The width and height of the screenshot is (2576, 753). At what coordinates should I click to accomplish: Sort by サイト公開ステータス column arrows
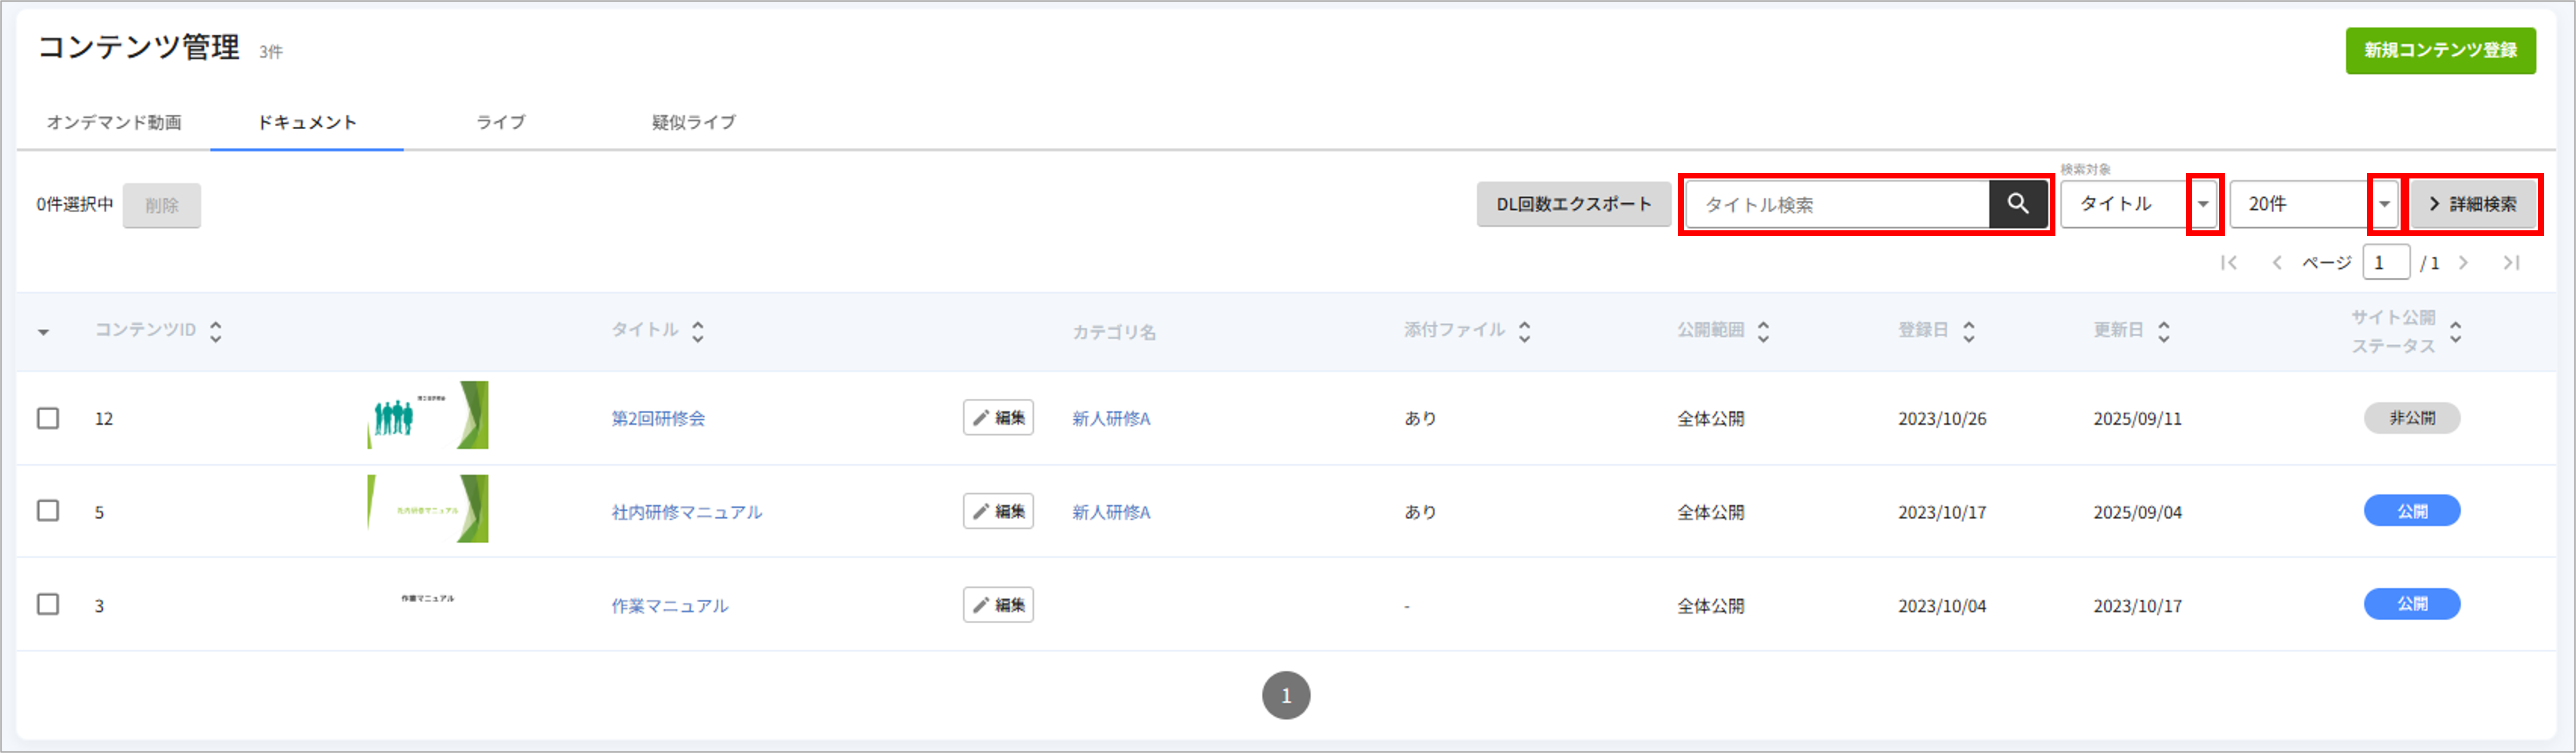click(2455, 331)
